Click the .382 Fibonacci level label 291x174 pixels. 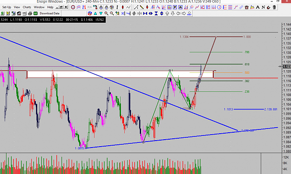(247, 81)
